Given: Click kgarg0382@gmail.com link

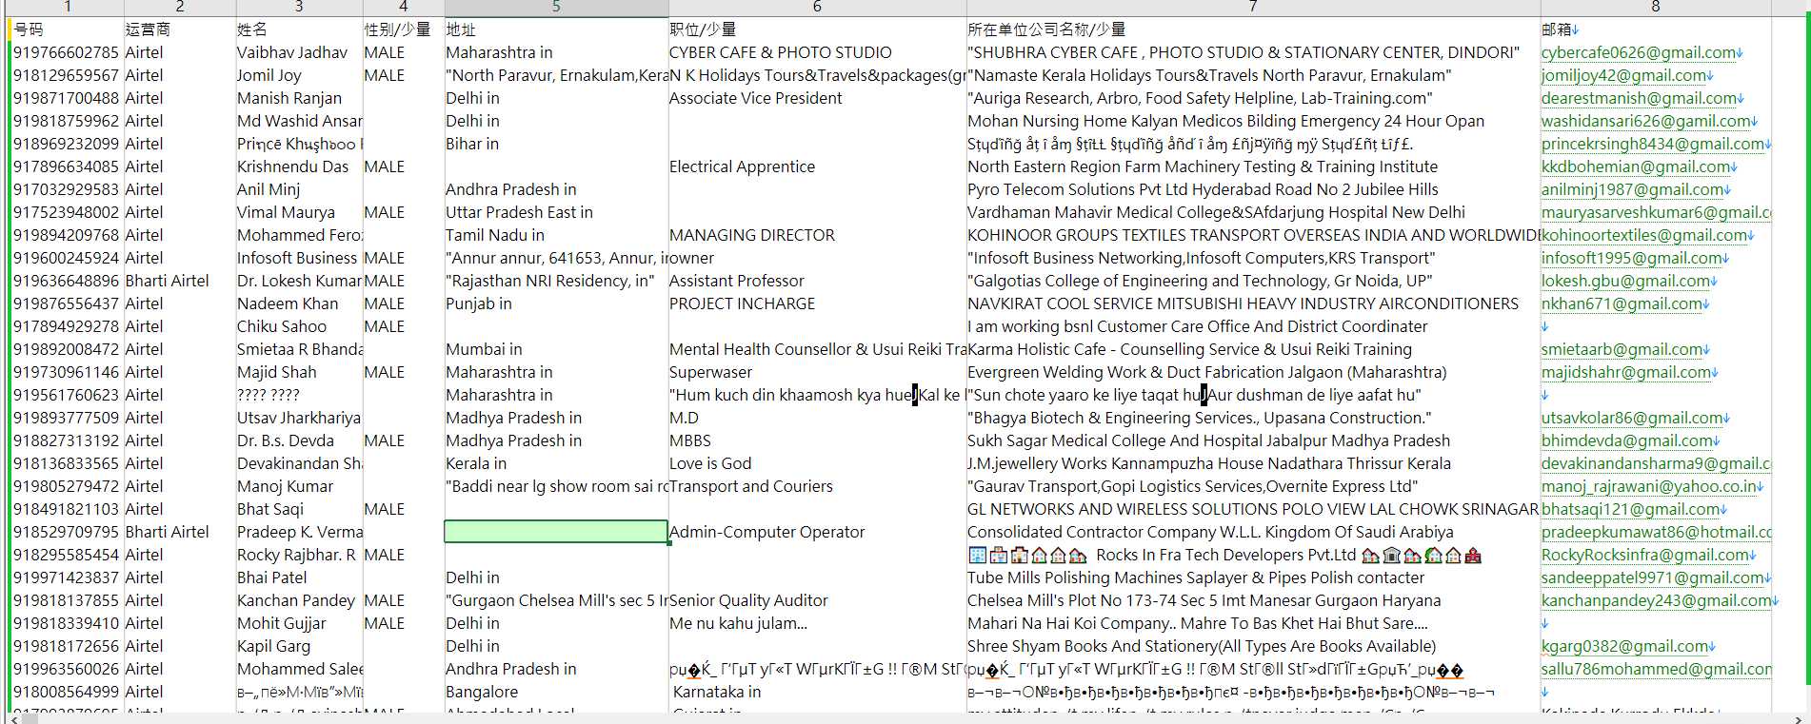Looking at the screenshot, I should (1624, 646).
